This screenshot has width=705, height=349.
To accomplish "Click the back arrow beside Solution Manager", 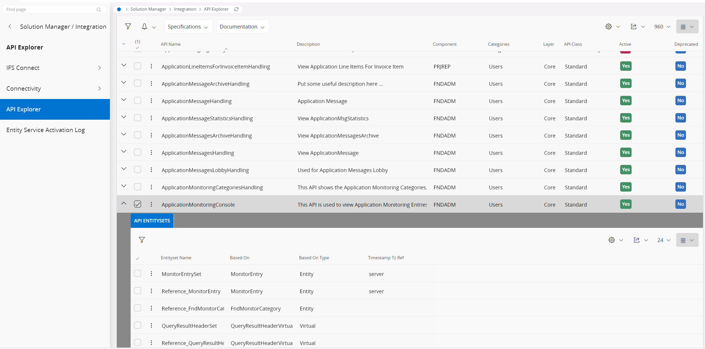I will coord(10,26).
